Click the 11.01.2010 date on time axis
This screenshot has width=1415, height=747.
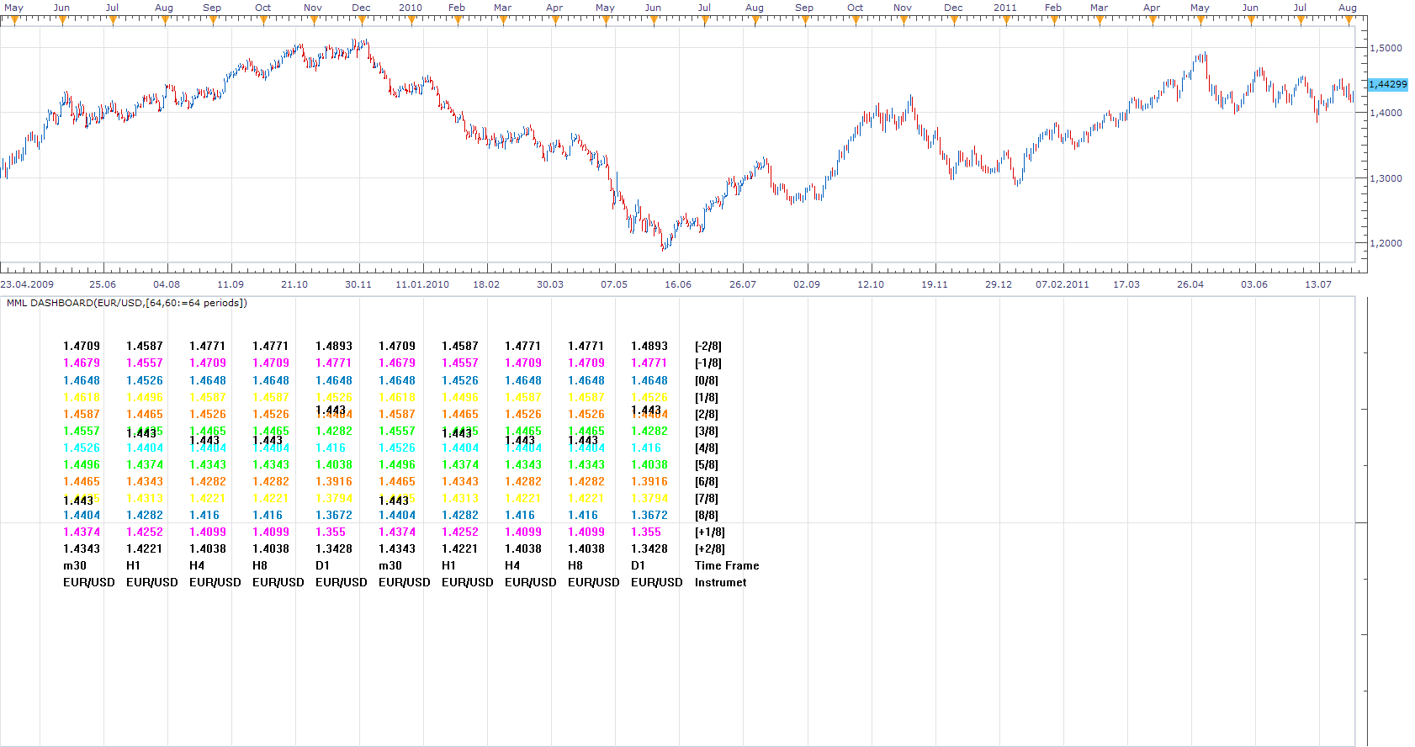pos(422,284)
